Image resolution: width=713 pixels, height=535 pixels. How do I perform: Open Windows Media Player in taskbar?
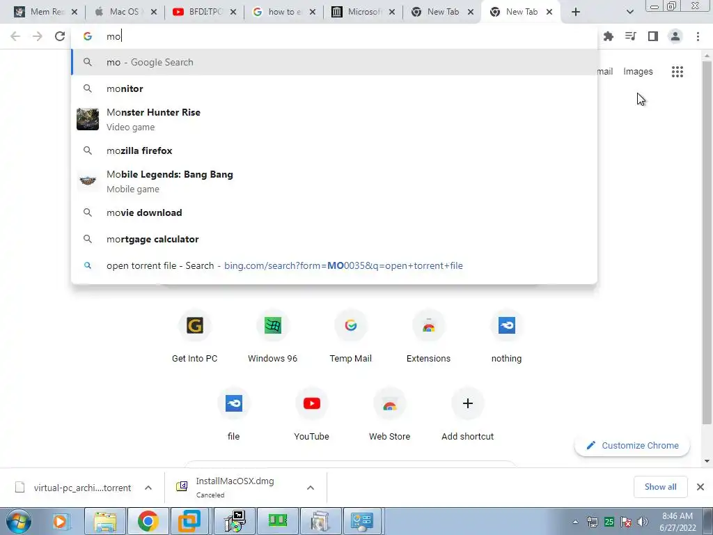[60, 521]
